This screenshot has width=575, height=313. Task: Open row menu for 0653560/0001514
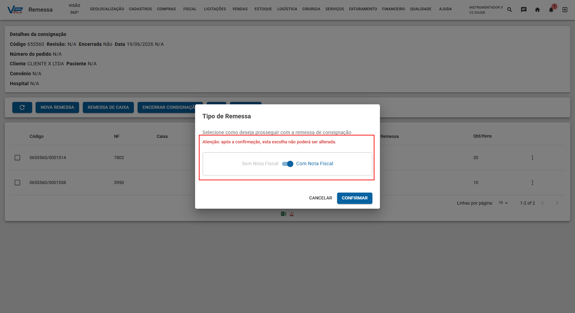tap(532, 158)
